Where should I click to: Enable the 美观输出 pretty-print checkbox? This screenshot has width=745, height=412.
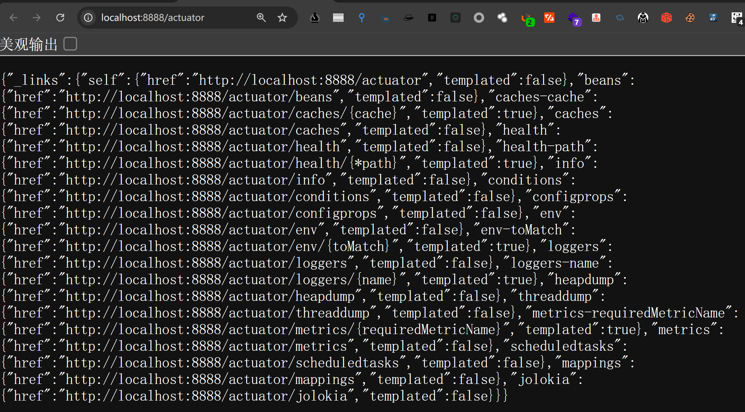70,44
